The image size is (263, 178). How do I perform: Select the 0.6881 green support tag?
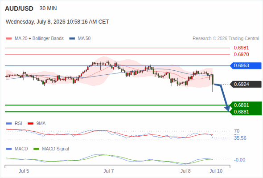coord(245,112)
